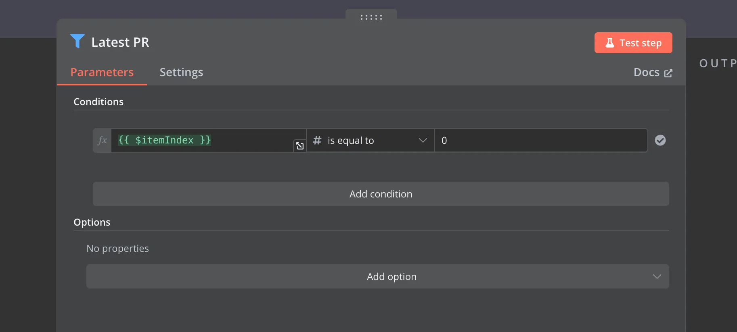Run the Test step button
The height and width of the screenshot is (332, 737).
[x=633, y=43]
